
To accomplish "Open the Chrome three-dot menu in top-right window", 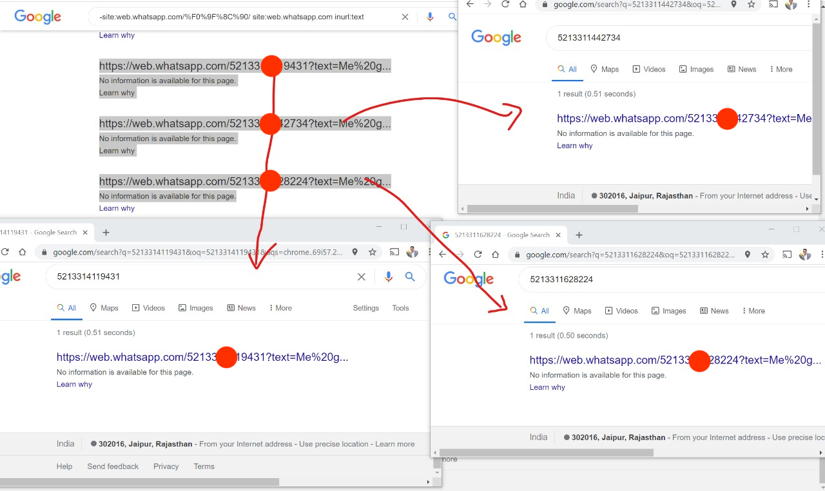I will click(809, 4).
